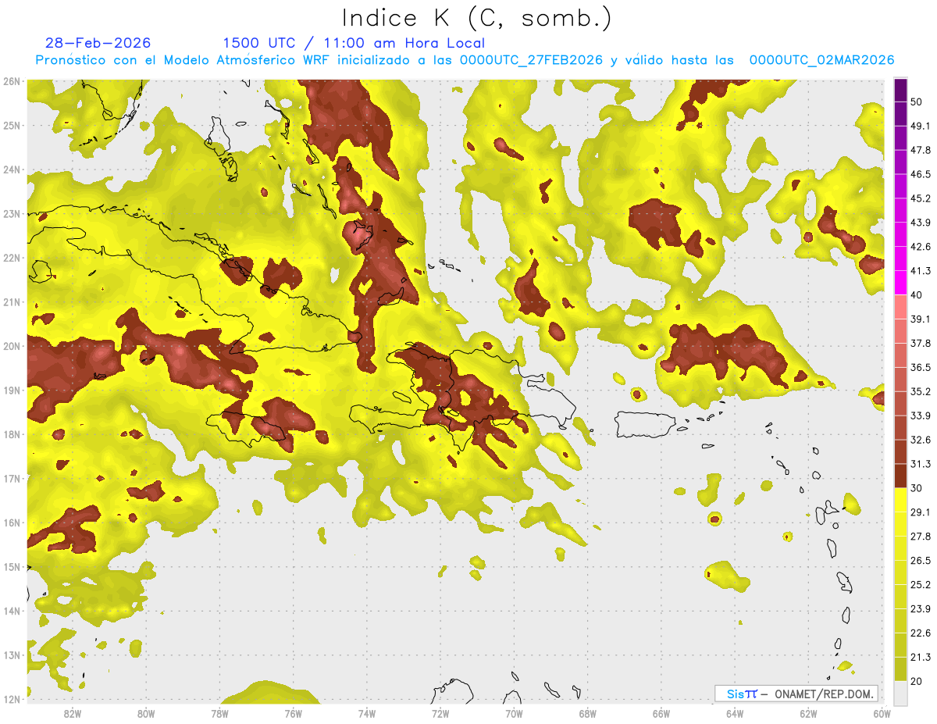Click the longitude axis label "64W"
The height and width of the screenshot is (724, 937).
click(x=735, y=714)
